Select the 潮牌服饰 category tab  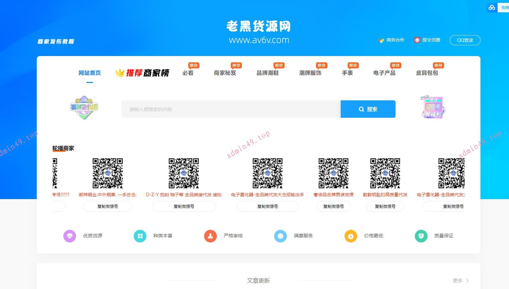coord(311,73)
